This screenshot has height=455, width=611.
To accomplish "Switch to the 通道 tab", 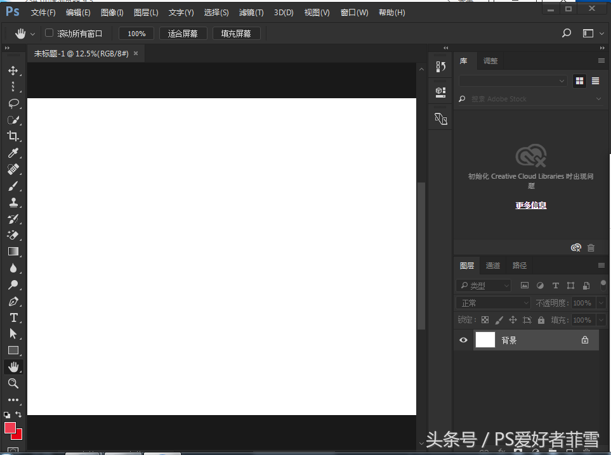I will tap(493, 266).
